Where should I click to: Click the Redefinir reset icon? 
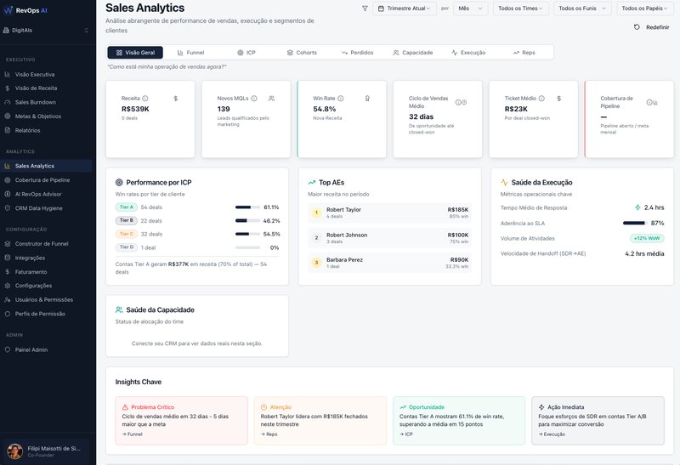click(637, 27)
